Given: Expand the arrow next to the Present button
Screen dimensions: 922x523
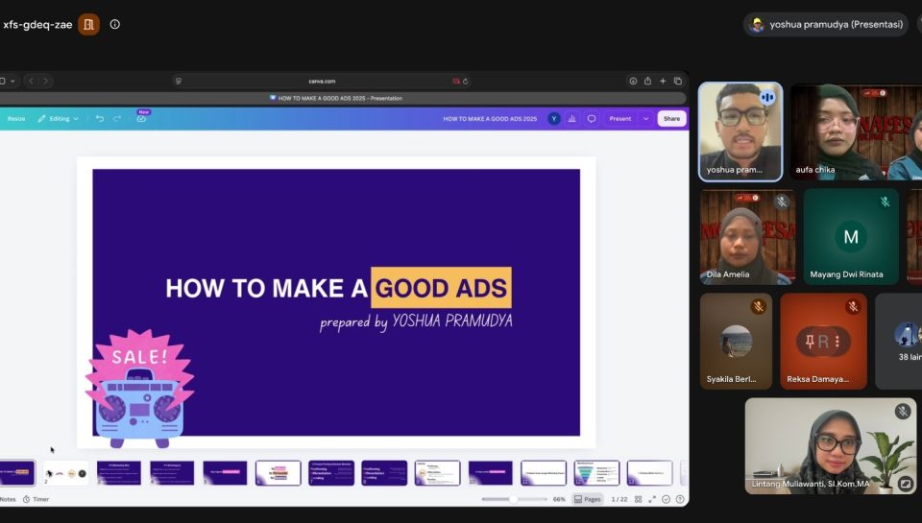Looking at the screenshot, I should coord(645,119).
